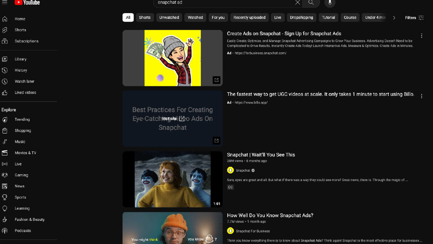
Task: Open Trending in Explore section
Action: pos(22,120)
